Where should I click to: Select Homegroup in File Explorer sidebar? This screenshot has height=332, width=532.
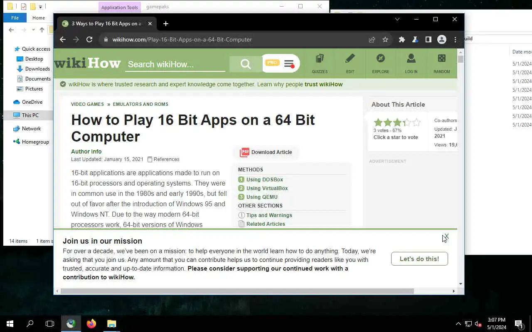(35, 142)
